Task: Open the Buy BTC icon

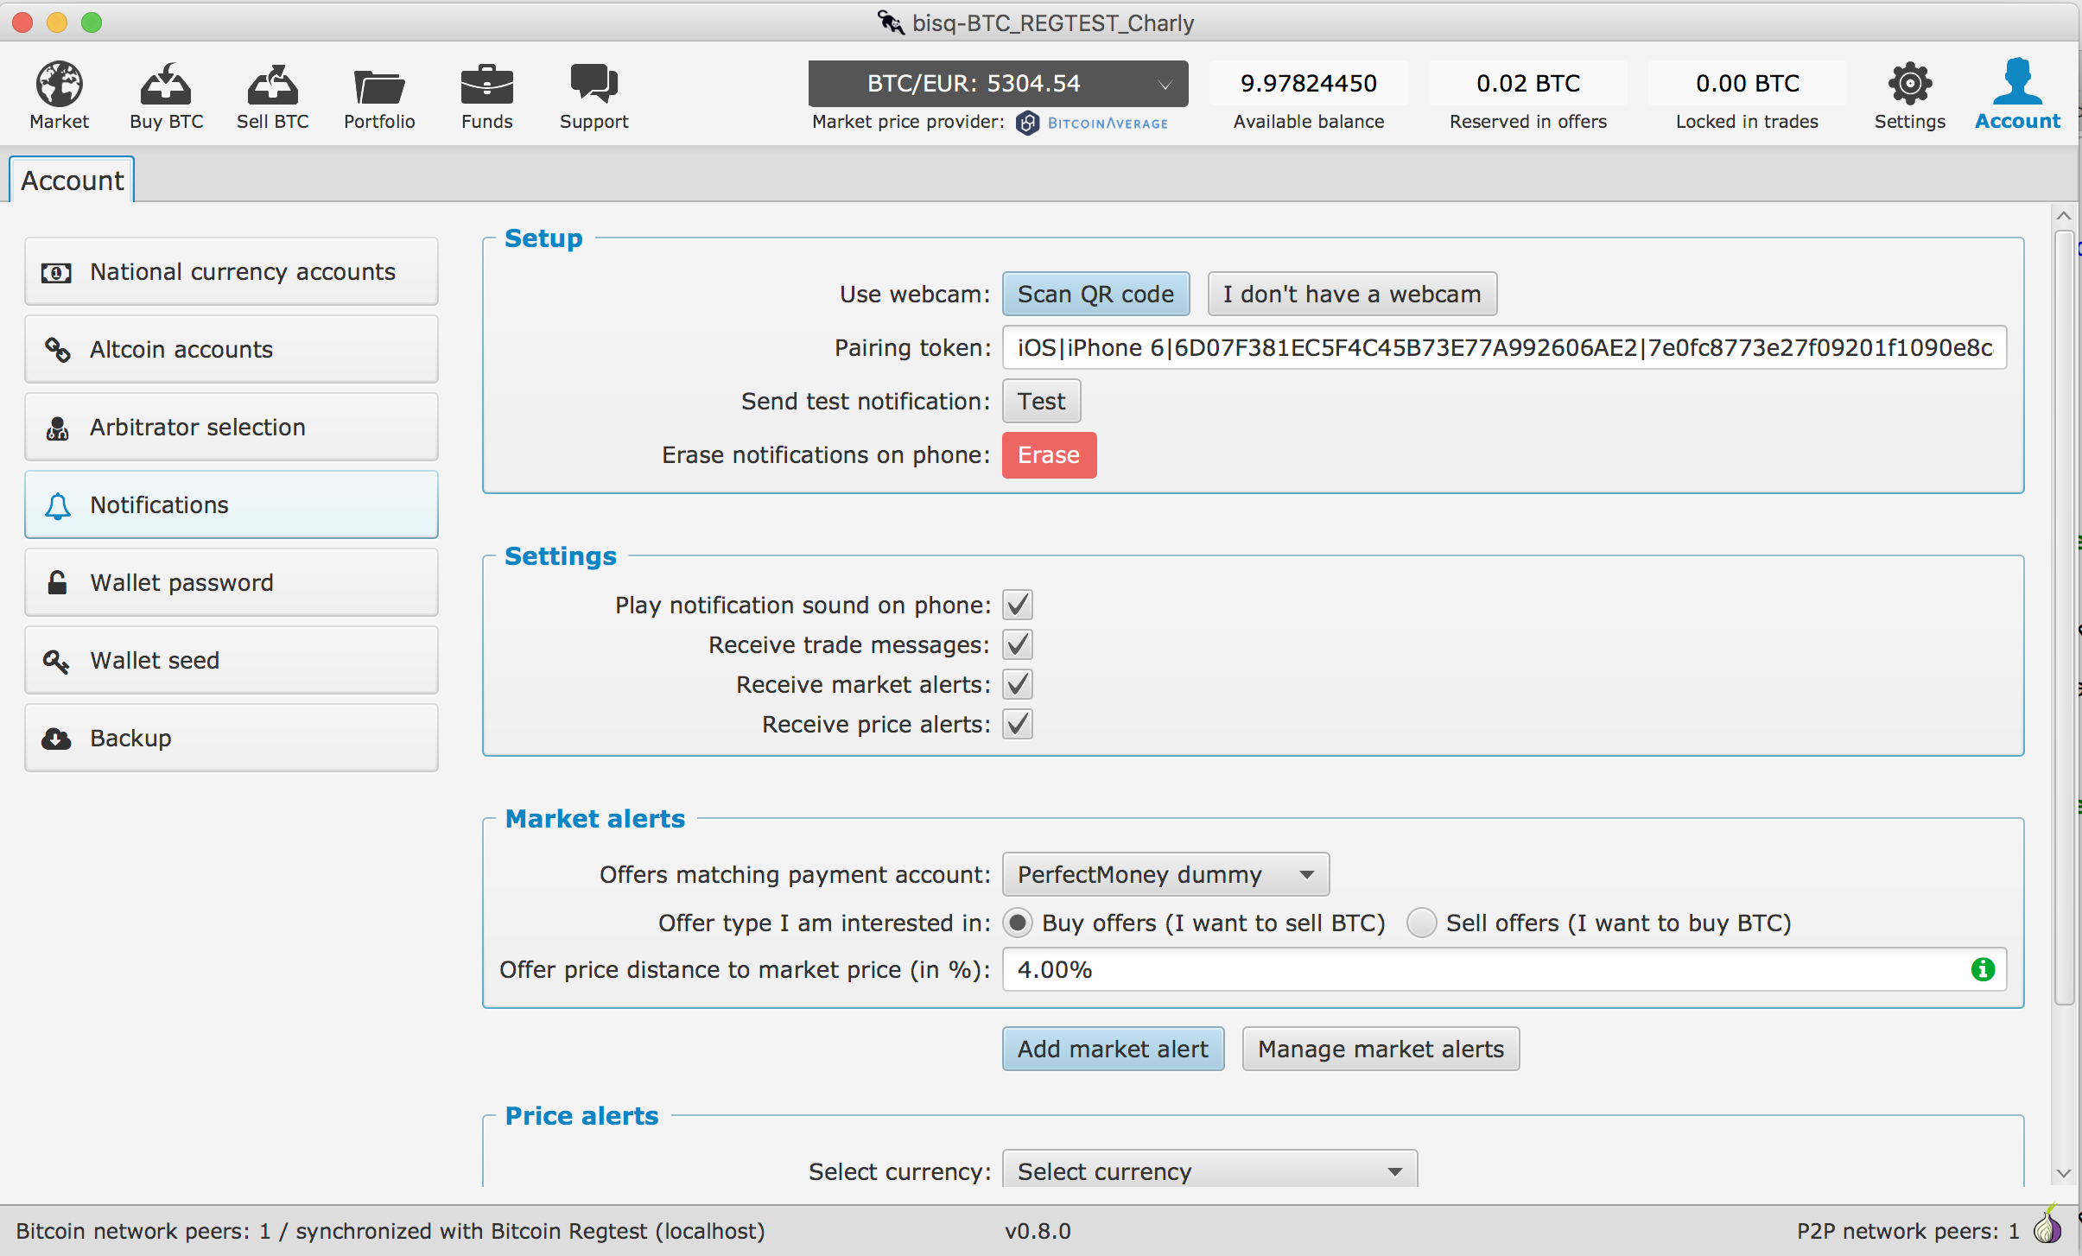Action: [x=166, y=84]
